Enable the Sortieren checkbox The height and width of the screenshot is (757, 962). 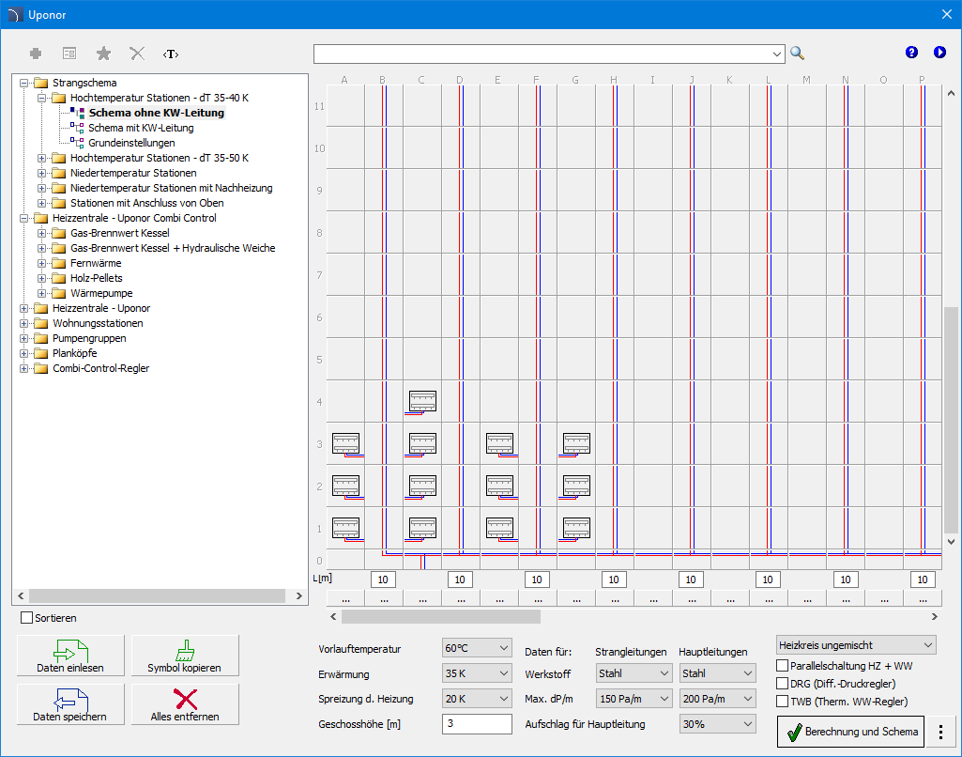click(x=27, y=618)
